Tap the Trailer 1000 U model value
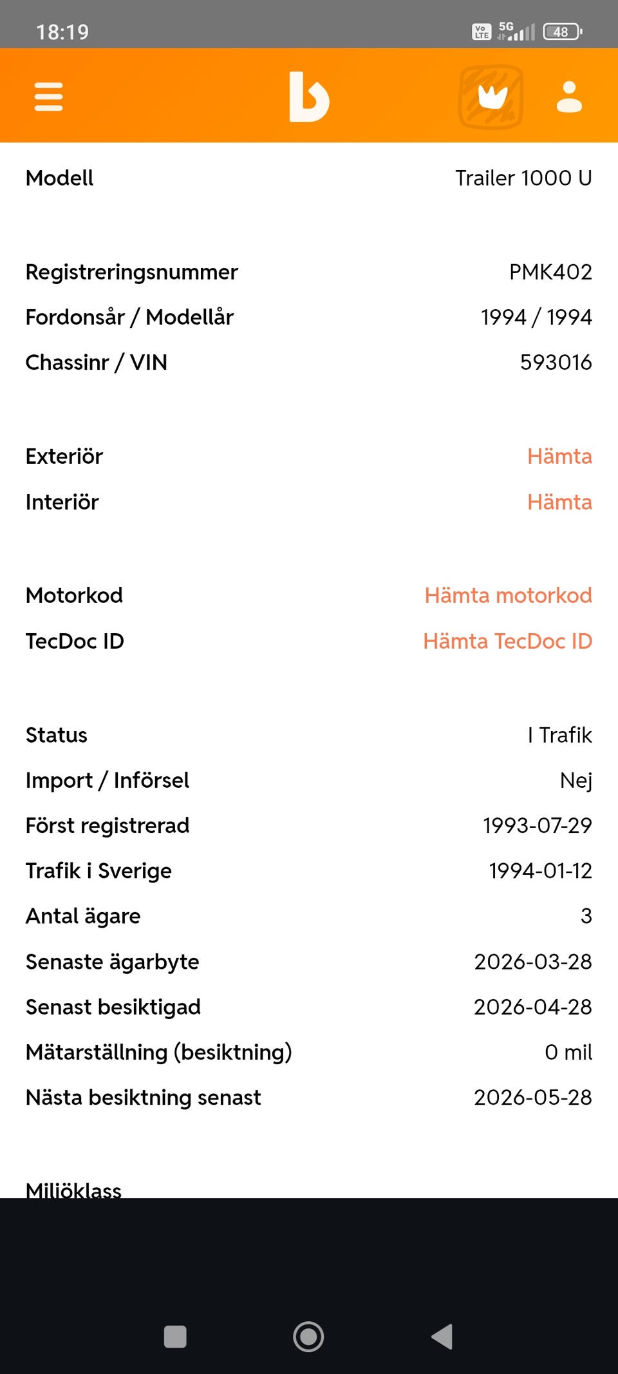Viewport: 618px width, 1374px height. (x=523, y=178)
